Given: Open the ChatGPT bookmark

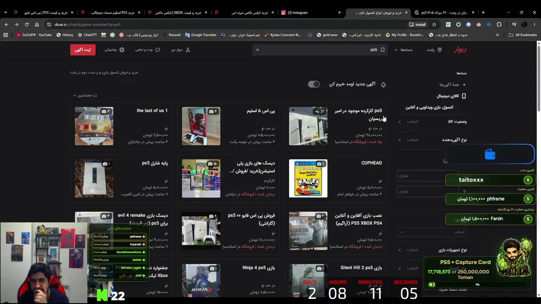Looking at the screenshot, I should 87,35.
